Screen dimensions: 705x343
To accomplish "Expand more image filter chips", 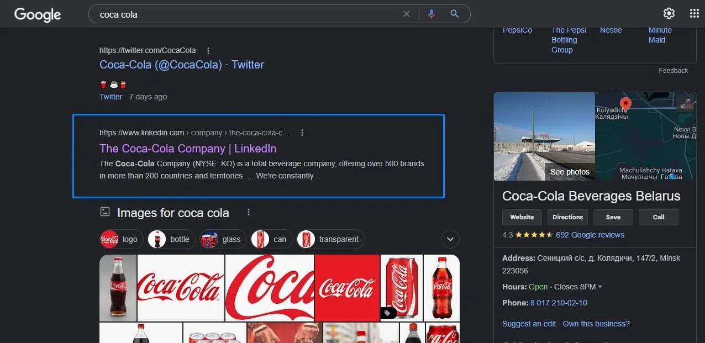I will pos(450,239).
